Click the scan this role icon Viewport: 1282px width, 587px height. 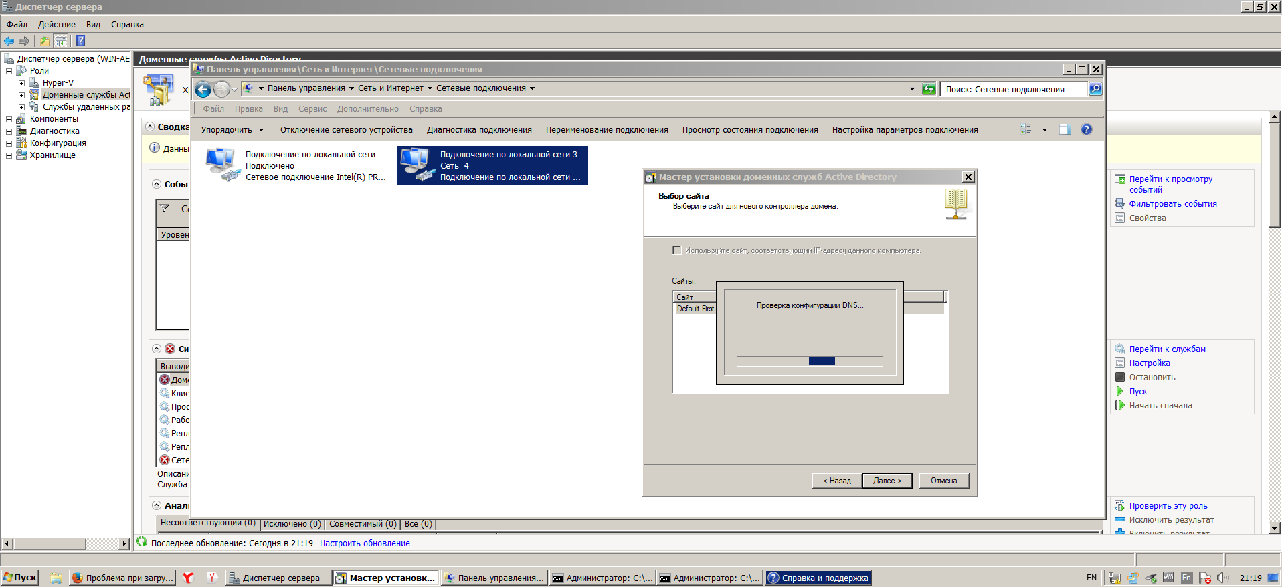[x=1120, y=506]
